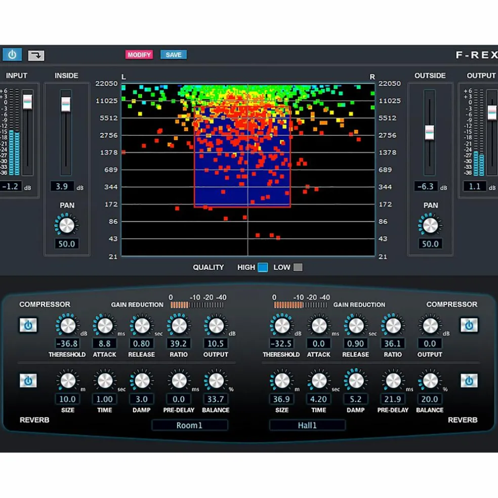The image size is (498, 498).
Task: Click the OUTPUT value field showing 1.1
Action: pos(475,186)
